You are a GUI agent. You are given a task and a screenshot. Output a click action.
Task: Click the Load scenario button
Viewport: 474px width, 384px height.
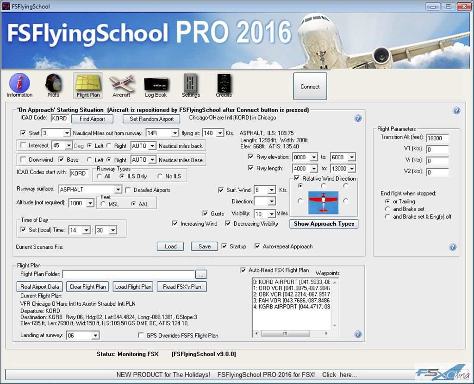(x=170, y=246)
